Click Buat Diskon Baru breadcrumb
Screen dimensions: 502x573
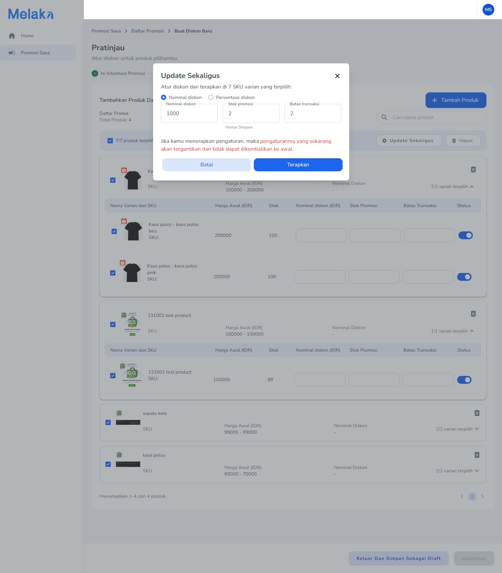(193, 31)
